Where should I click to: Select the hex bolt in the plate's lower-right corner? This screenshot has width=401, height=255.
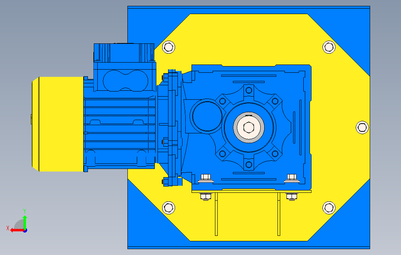click(329, 208)
